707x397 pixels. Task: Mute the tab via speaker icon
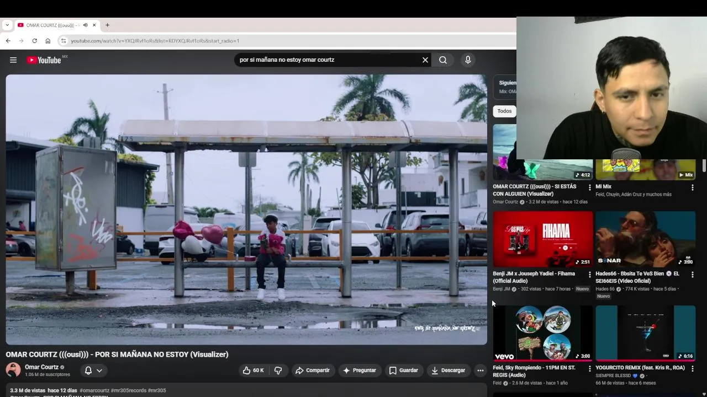[85, 25]
